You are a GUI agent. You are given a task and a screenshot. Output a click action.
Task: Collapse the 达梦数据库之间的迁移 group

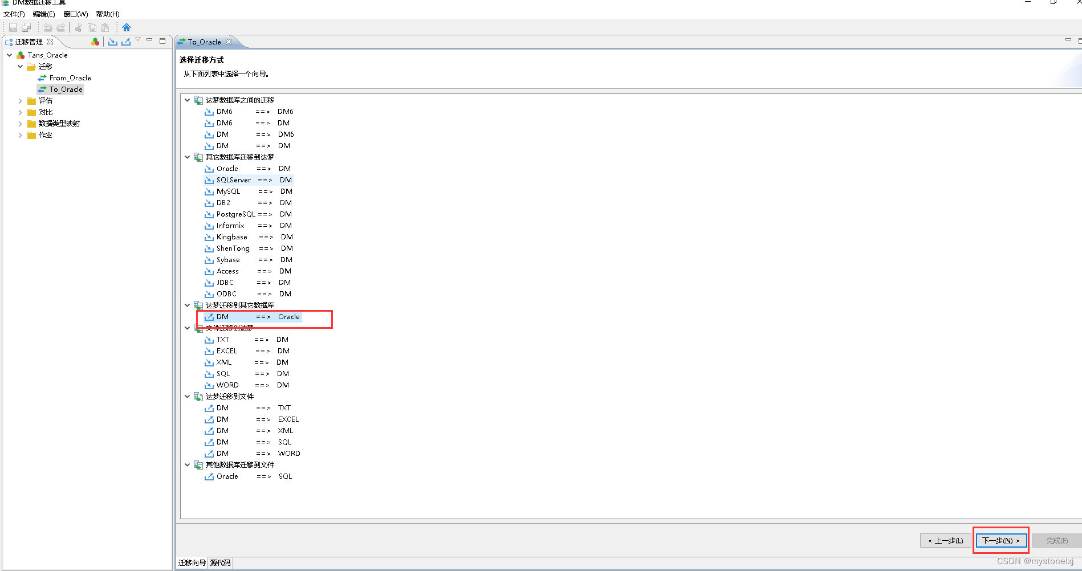(x=187, y=100)
